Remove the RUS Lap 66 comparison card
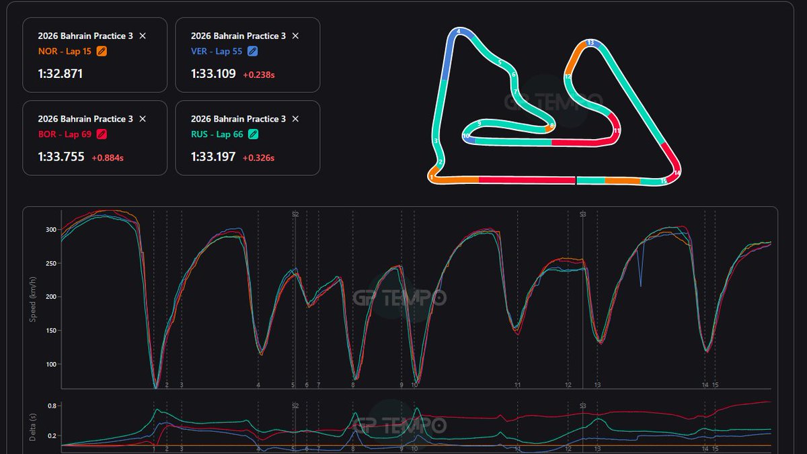Viewport: 807px width, 454px height. click(x=295, y=119)
